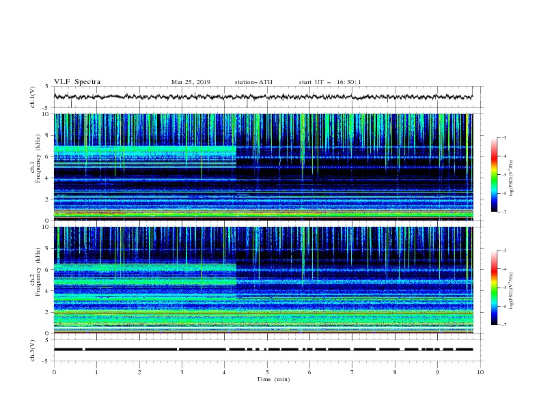541x418 pixels.
Task: Click the '-7' label on lower colorbar
Action: coord(503,325)
